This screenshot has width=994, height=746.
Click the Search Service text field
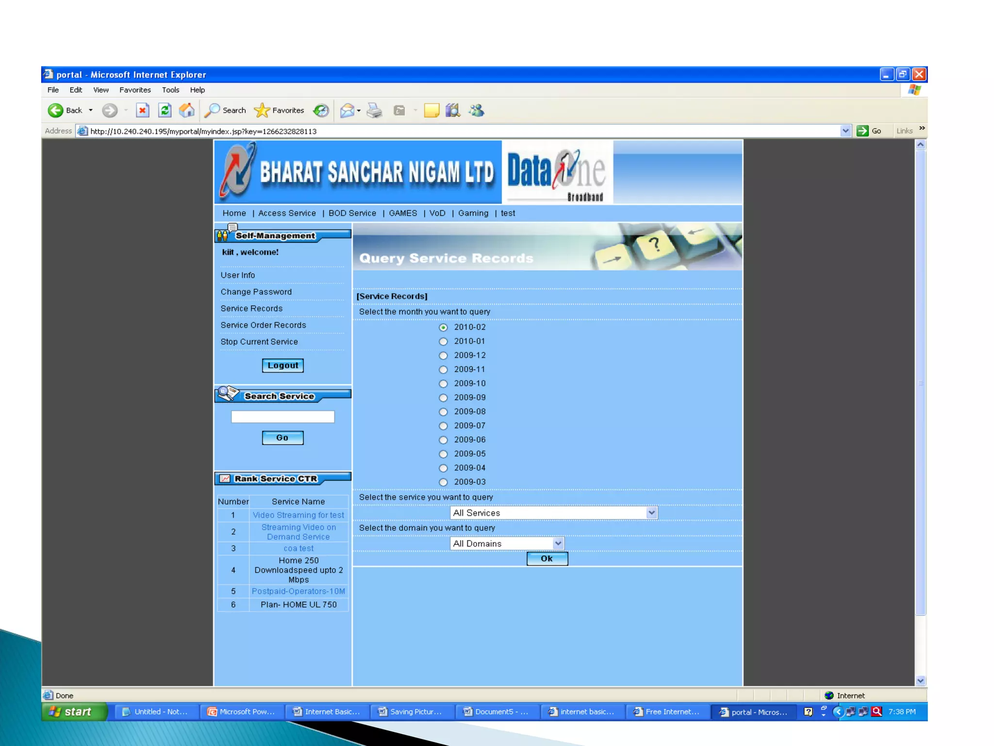pos(282,417)
